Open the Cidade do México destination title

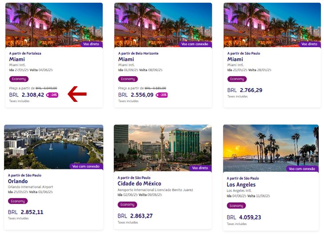pos(139,183)
